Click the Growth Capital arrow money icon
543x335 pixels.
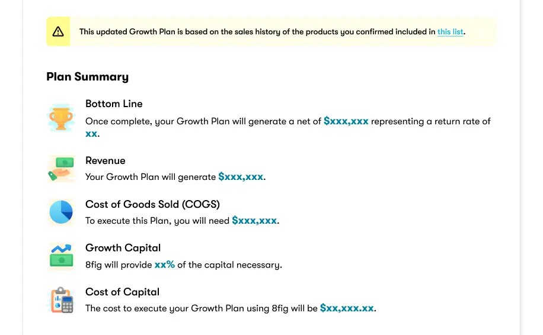click(x=61, y=256)
